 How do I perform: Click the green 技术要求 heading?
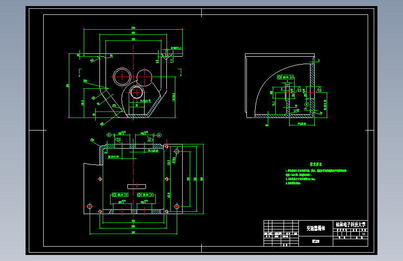tap(316, 164)
